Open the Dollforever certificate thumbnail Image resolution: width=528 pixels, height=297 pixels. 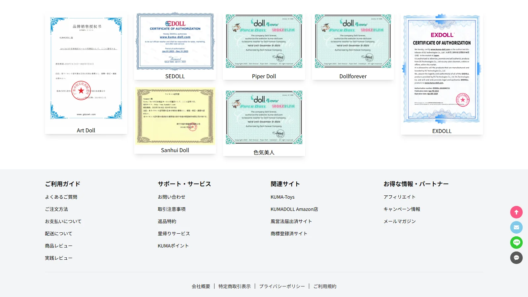353,41
